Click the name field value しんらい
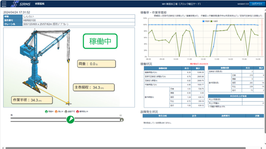 [28, 16]
